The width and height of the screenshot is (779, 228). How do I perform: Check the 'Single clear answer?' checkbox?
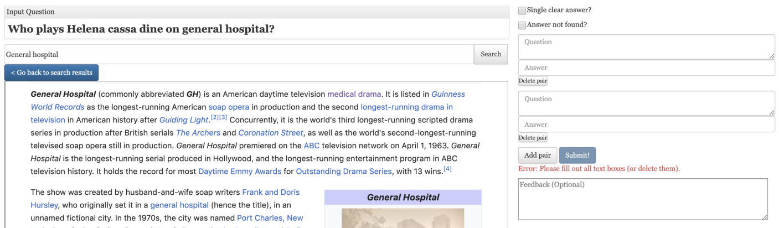(x=522, y=11)
